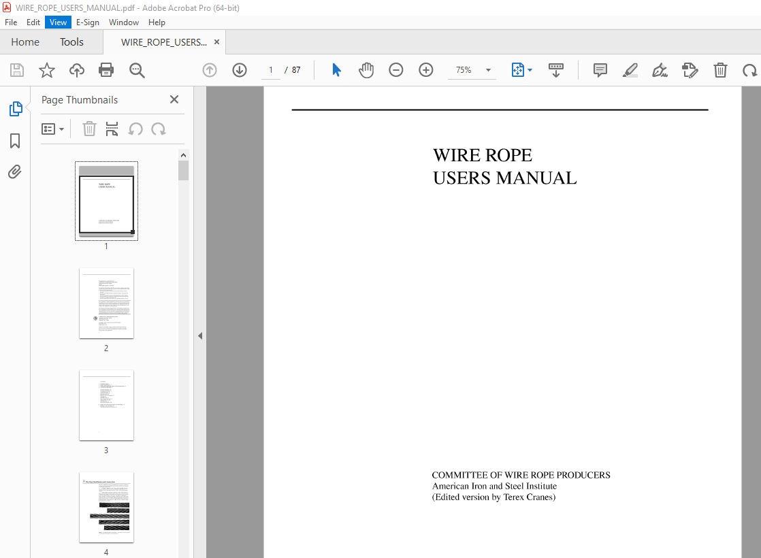761x558 pixels.
Task: Select page 3 thumbnail
Action: point(106,406)
